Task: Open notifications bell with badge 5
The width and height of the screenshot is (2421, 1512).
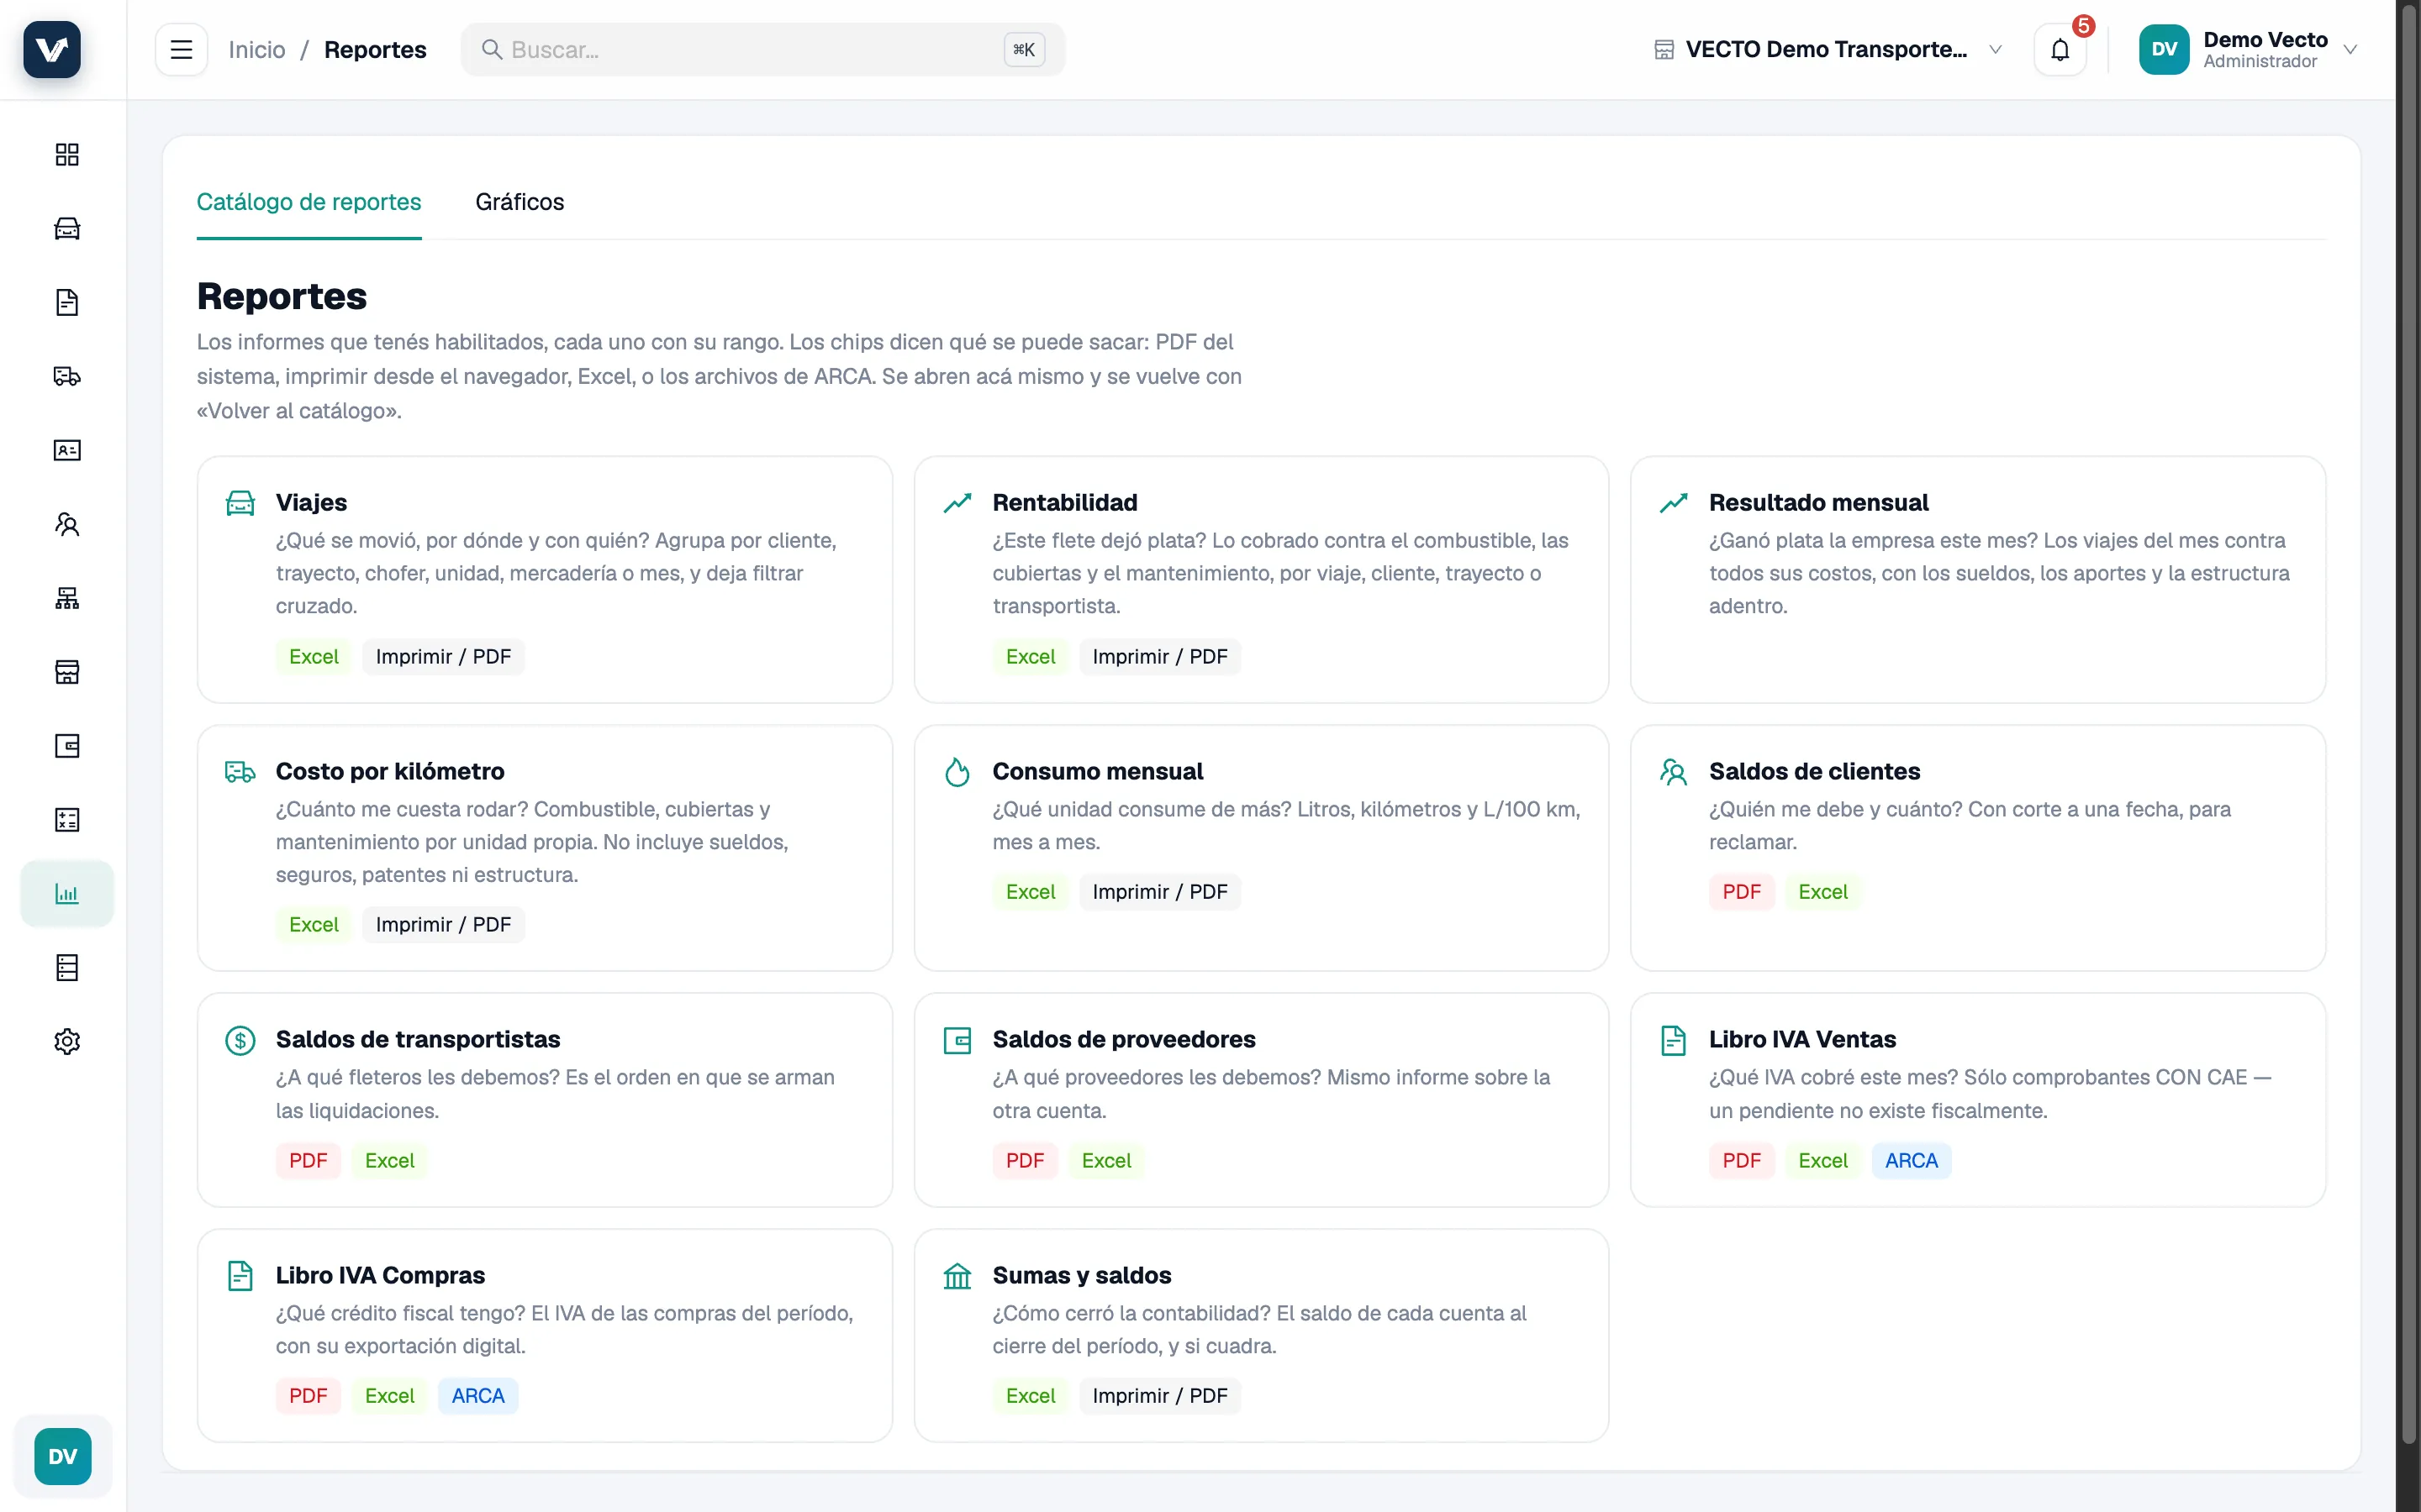Action: (2060, 49)
